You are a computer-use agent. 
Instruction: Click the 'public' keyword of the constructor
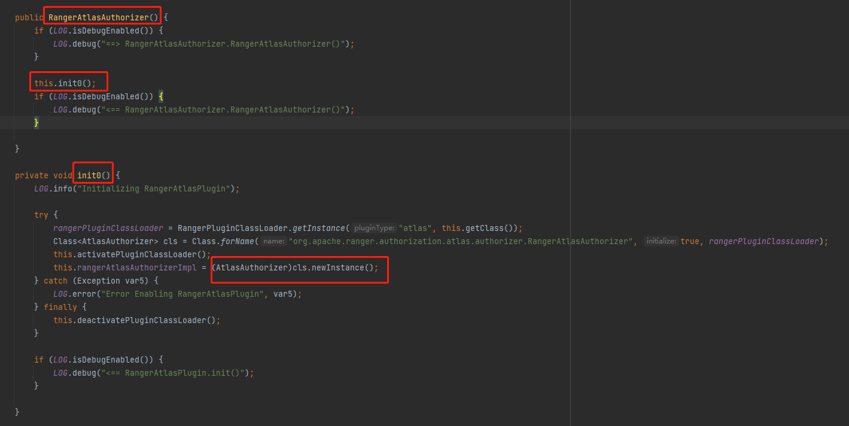(29, 17)
